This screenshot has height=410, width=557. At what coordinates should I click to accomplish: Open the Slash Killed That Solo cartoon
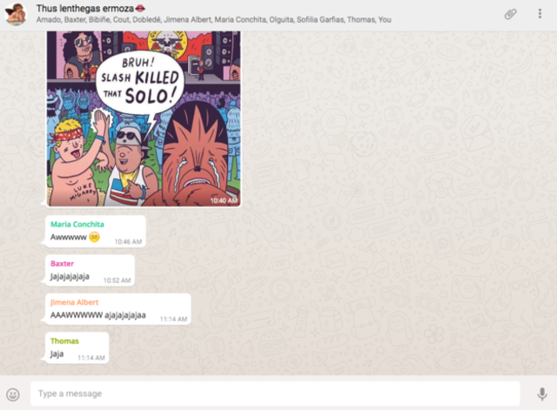click(144, 118)
